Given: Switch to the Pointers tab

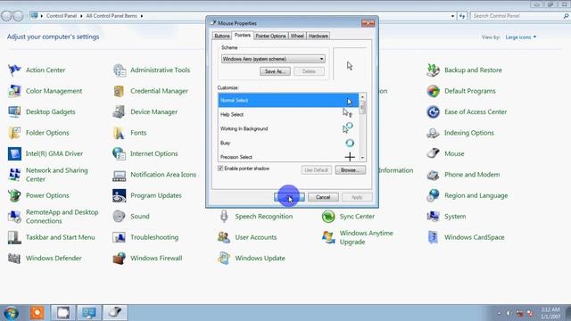Looking at the screenshot, I should click(243, 36).
